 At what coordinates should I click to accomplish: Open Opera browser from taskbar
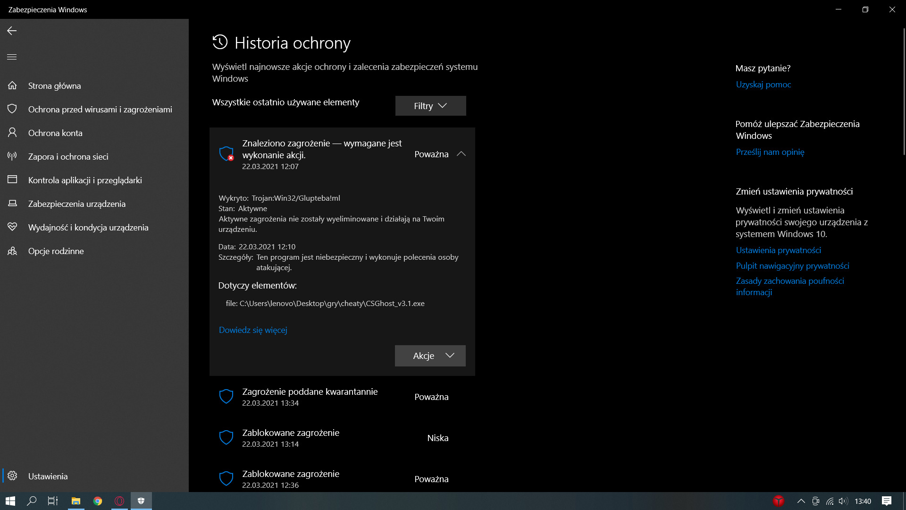pos(119,501)
